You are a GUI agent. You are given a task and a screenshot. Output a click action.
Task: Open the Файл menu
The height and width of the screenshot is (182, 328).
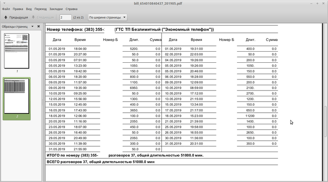[x=6, y=9]
